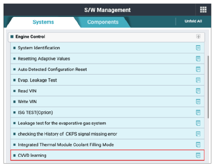Expand all groups with Unfold All
Viewport: 215px width, 167px height.
coord(193,21)
